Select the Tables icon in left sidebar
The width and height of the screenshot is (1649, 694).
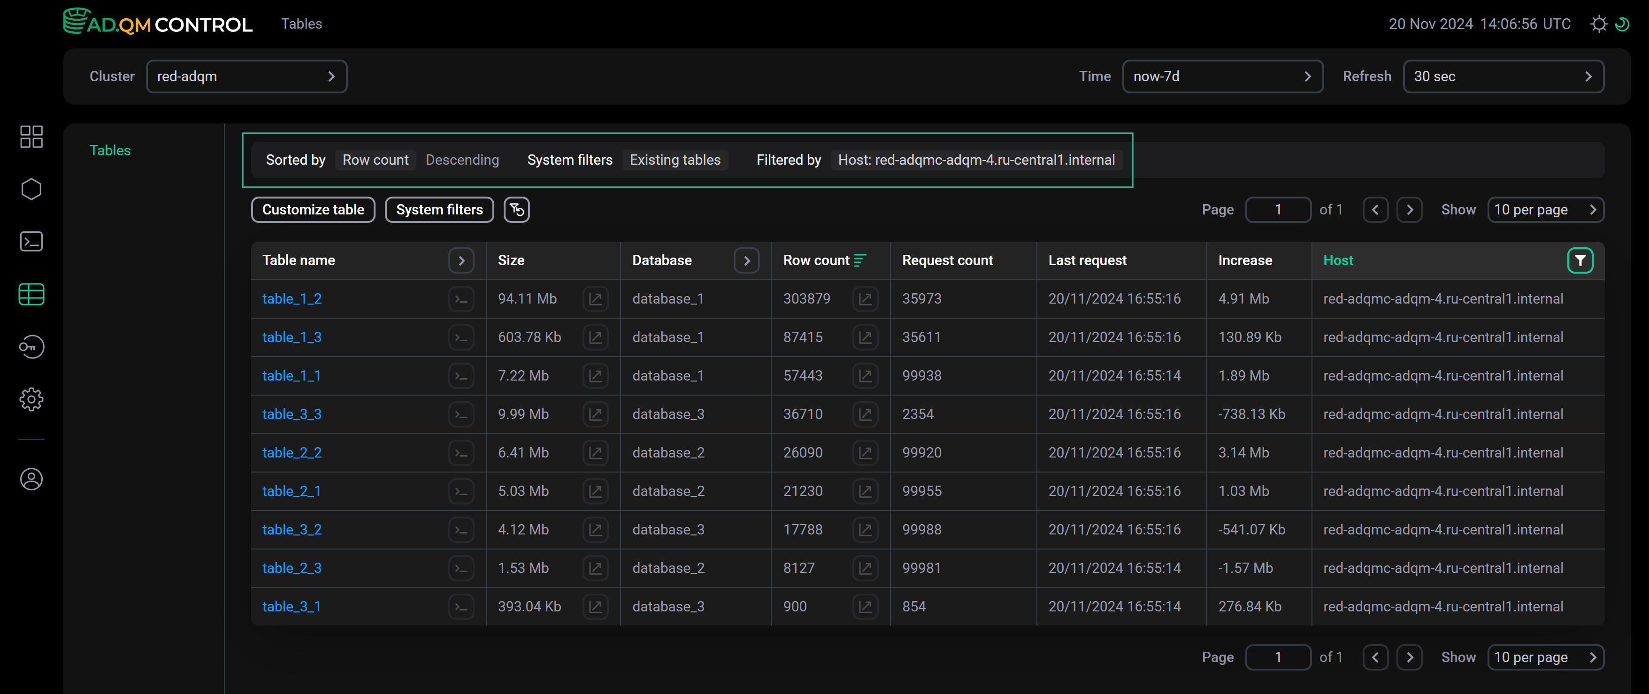(x=31, y=294)
